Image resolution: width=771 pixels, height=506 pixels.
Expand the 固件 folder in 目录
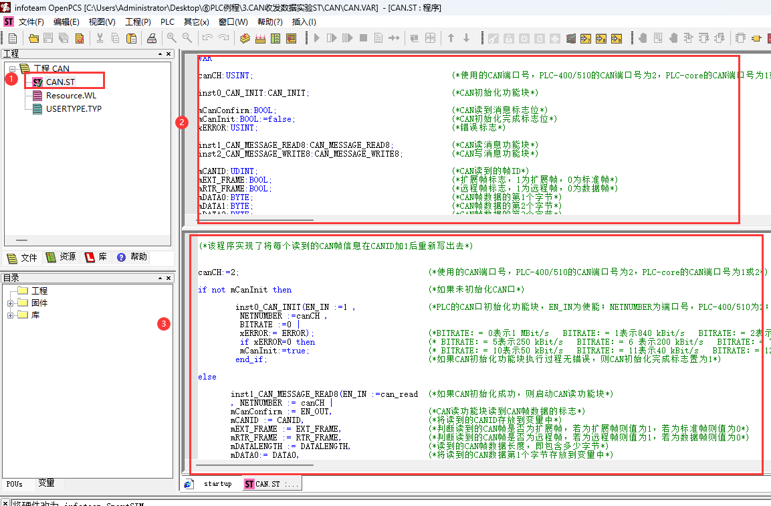(x=11, y=303)
